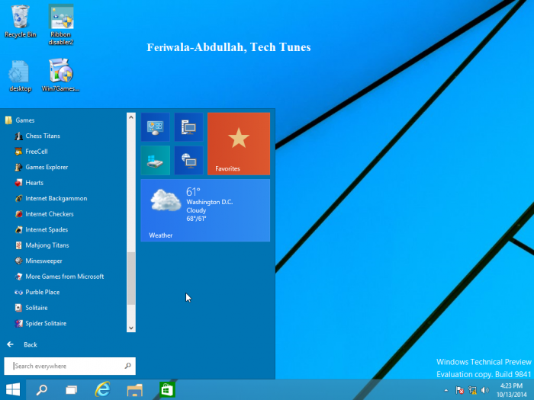Viewport: 534px width, 400px height.
Task: Click the Windows Start button
Action: [13, 390]
